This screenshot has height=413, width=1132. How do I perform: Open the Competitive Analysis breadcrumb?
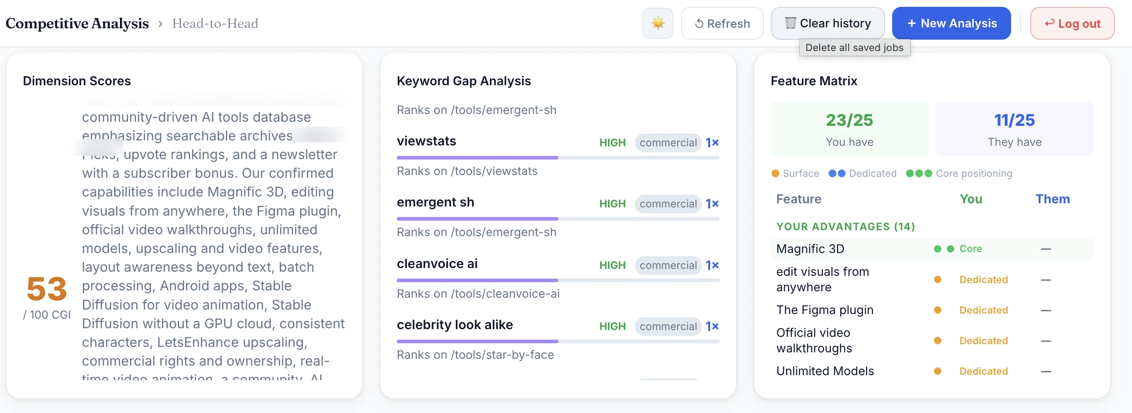pos(77,23)
